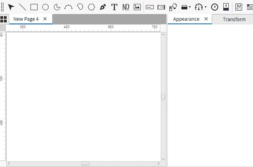The image size is (253, 167).
Task: Insert an Image with picture tool
Action: 137,7
